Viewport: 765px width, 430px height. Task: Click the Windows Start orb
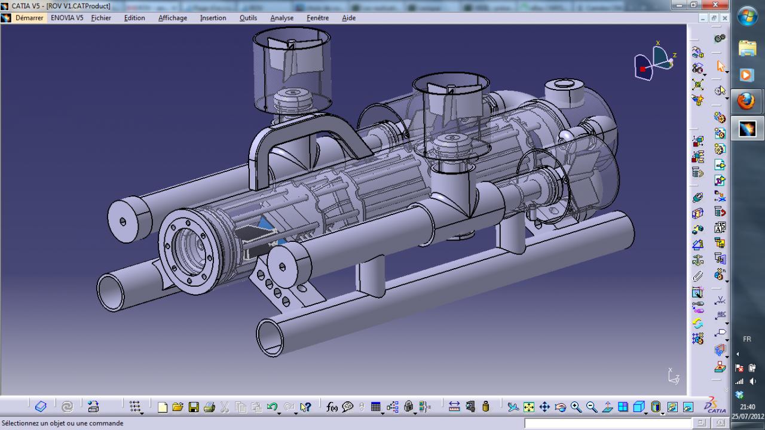747,17
